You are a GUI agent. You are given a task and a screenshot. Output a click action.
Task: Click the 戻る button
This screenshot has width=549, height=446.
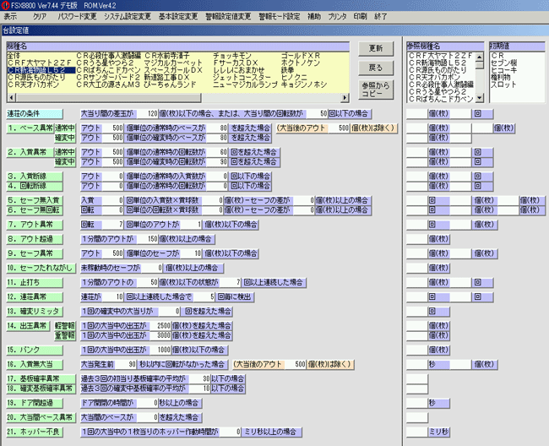[x=376, y=68]
